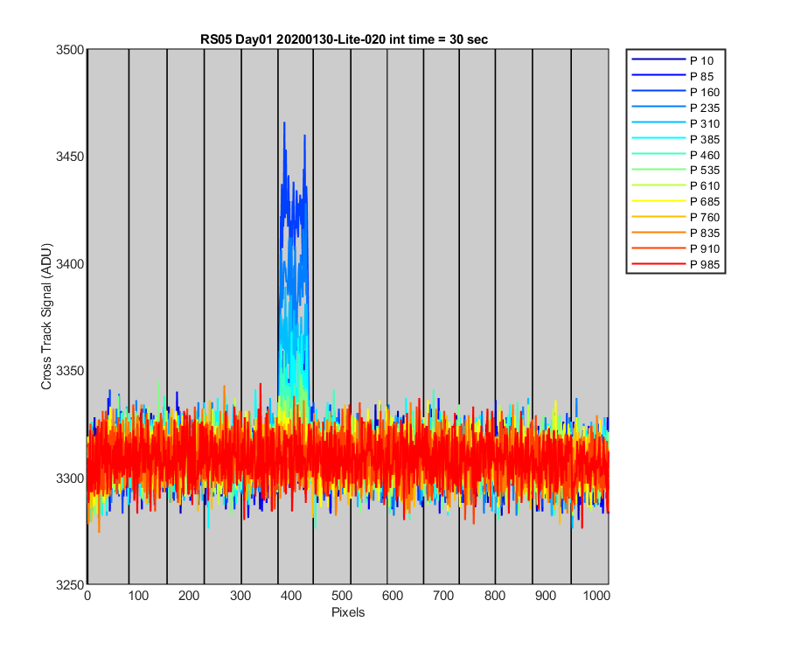Select the 'P 835' legend entry
Viewport: 787px width, 656px height.
(x=676, y=233)
